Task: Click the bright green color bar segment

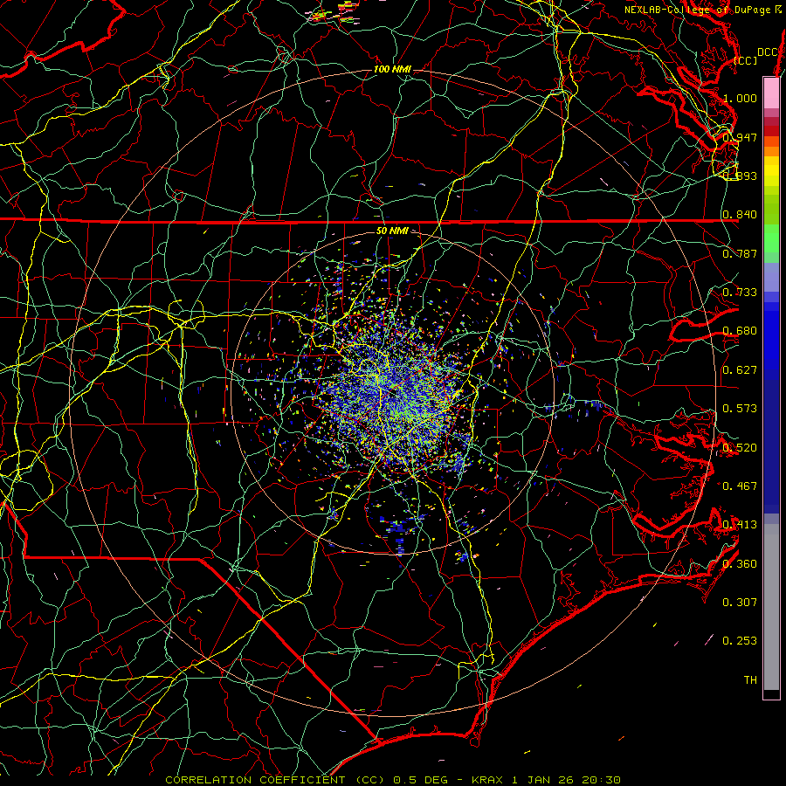Action: [771, 238]
